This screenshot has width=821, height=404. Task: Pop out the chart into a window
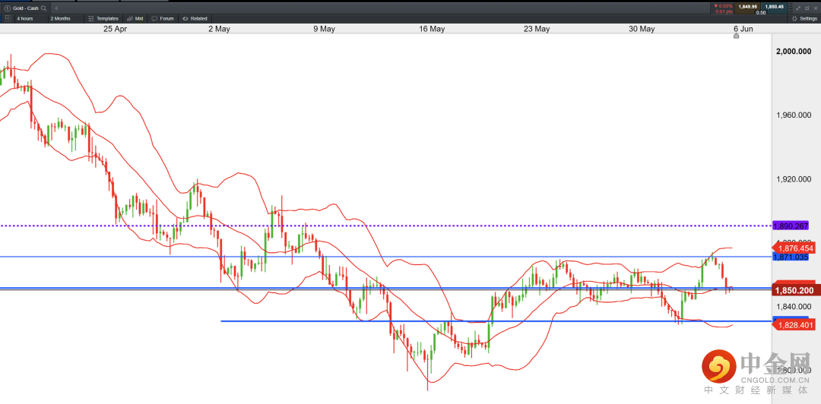coord(807,8)
